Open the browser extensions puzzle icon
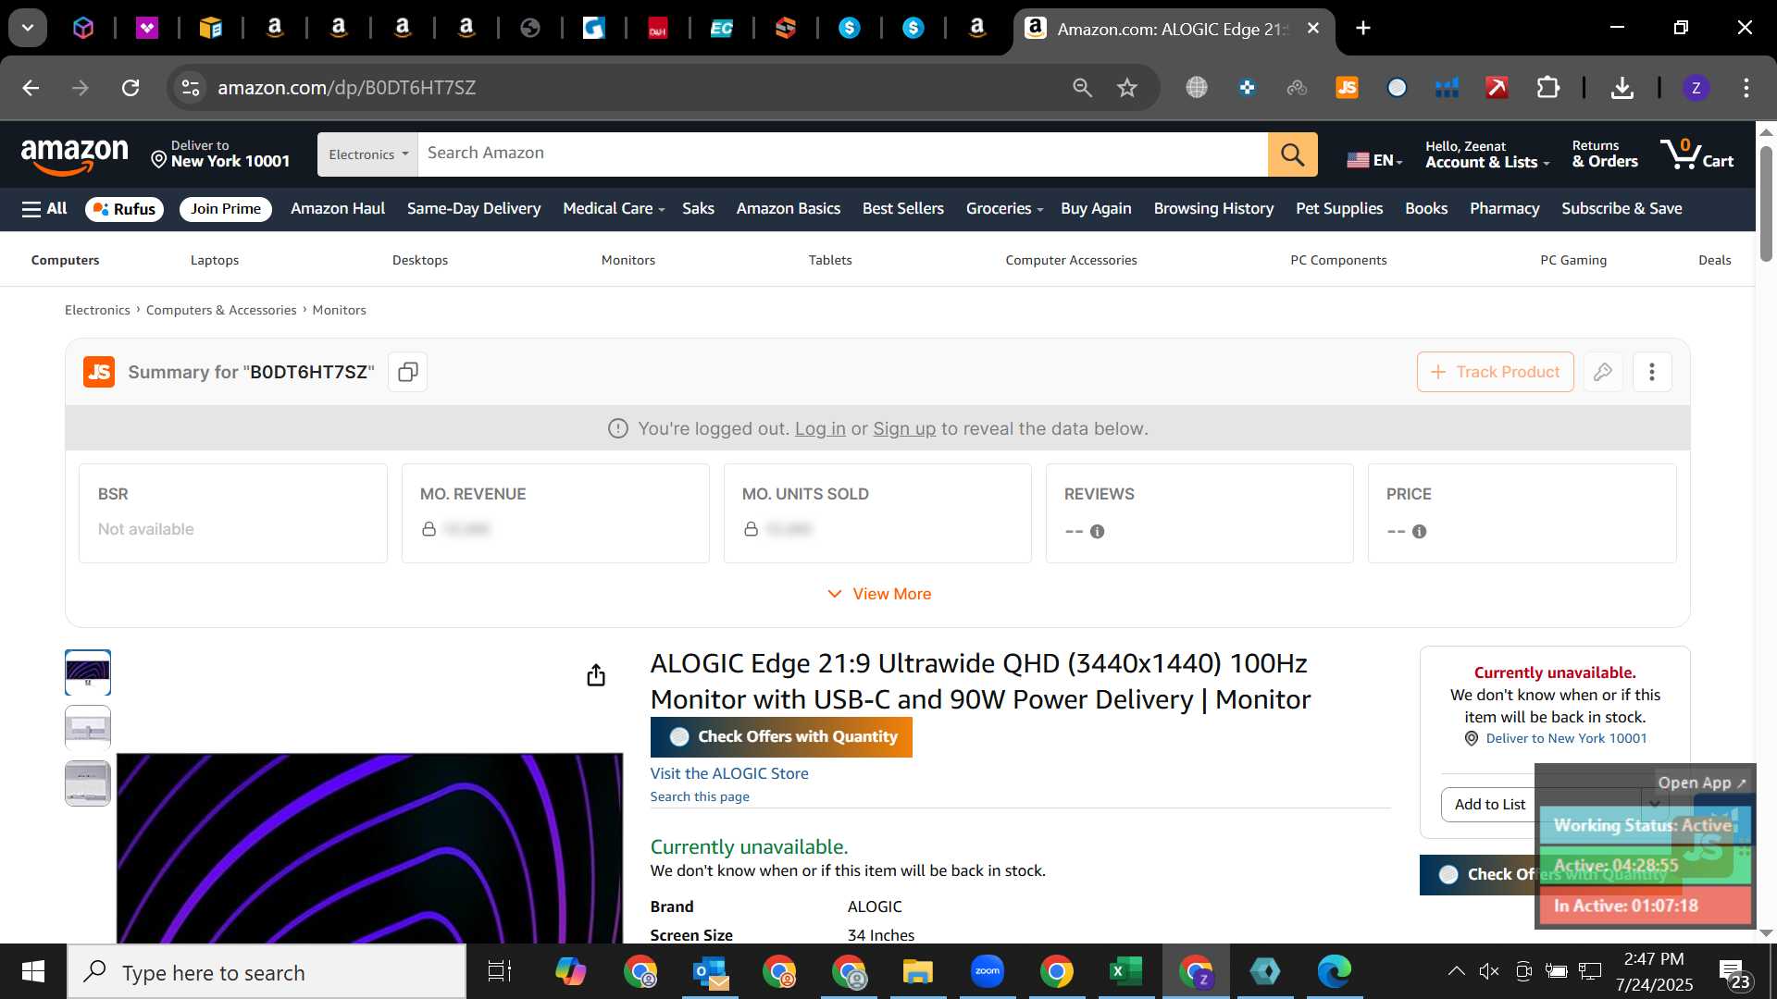The image size is (1777, 999). (x=1547, y=88)
